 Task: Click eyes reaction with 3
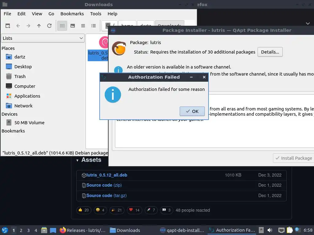167,210
